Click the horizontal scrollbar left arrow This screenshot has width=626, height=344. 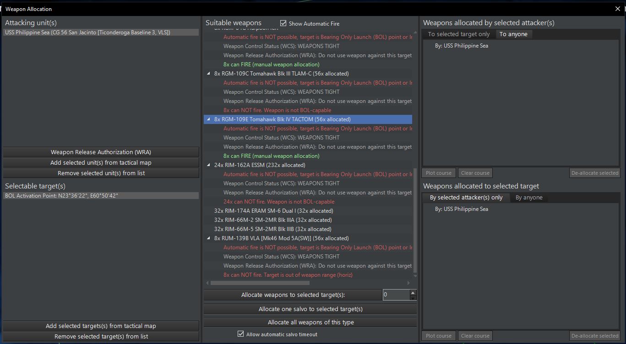[x=207, y=283]
